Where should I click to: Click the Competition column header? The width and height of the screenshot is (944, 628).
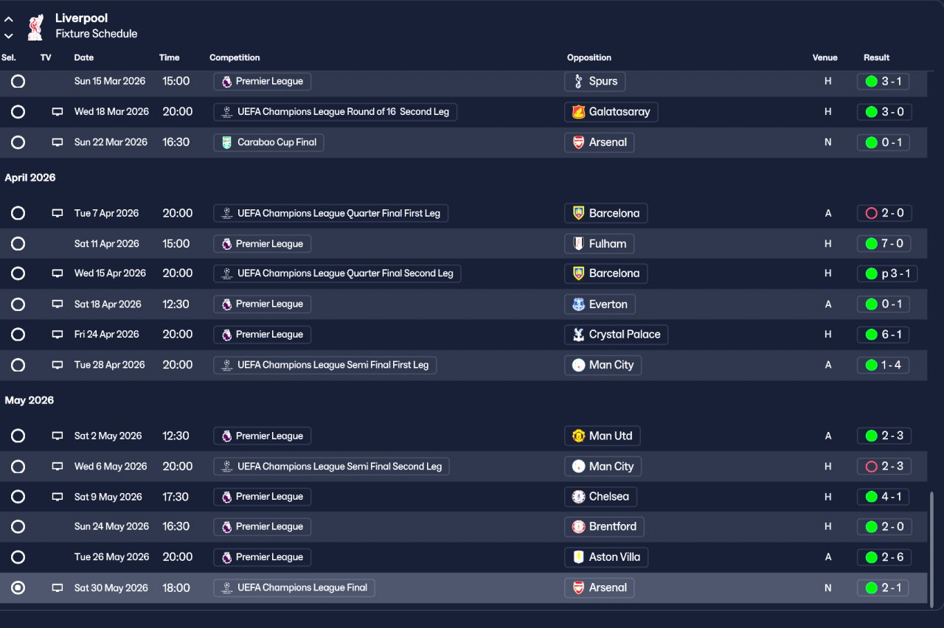(x=235, y=57)
